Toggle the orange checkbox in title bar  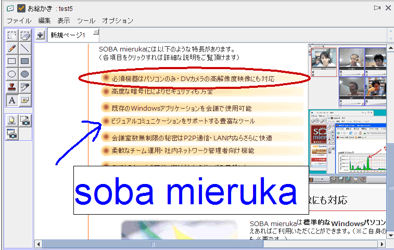[21, 8]
